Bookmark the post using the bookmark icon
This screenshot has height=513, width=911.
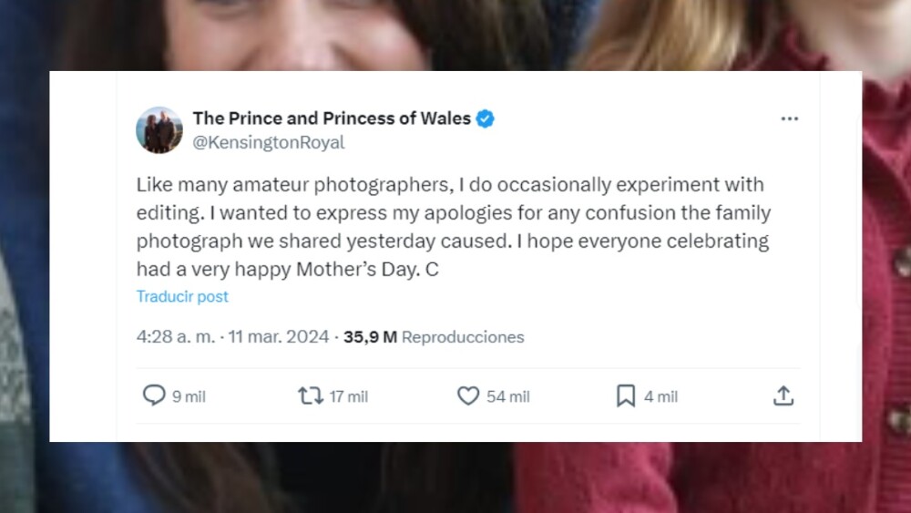pos(626,395)
